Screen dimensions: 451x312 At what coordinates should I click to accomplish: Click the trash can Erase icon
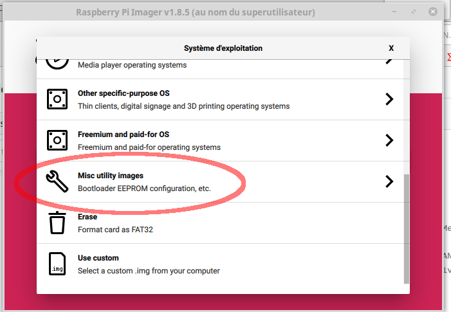click(x=57, y=223)
